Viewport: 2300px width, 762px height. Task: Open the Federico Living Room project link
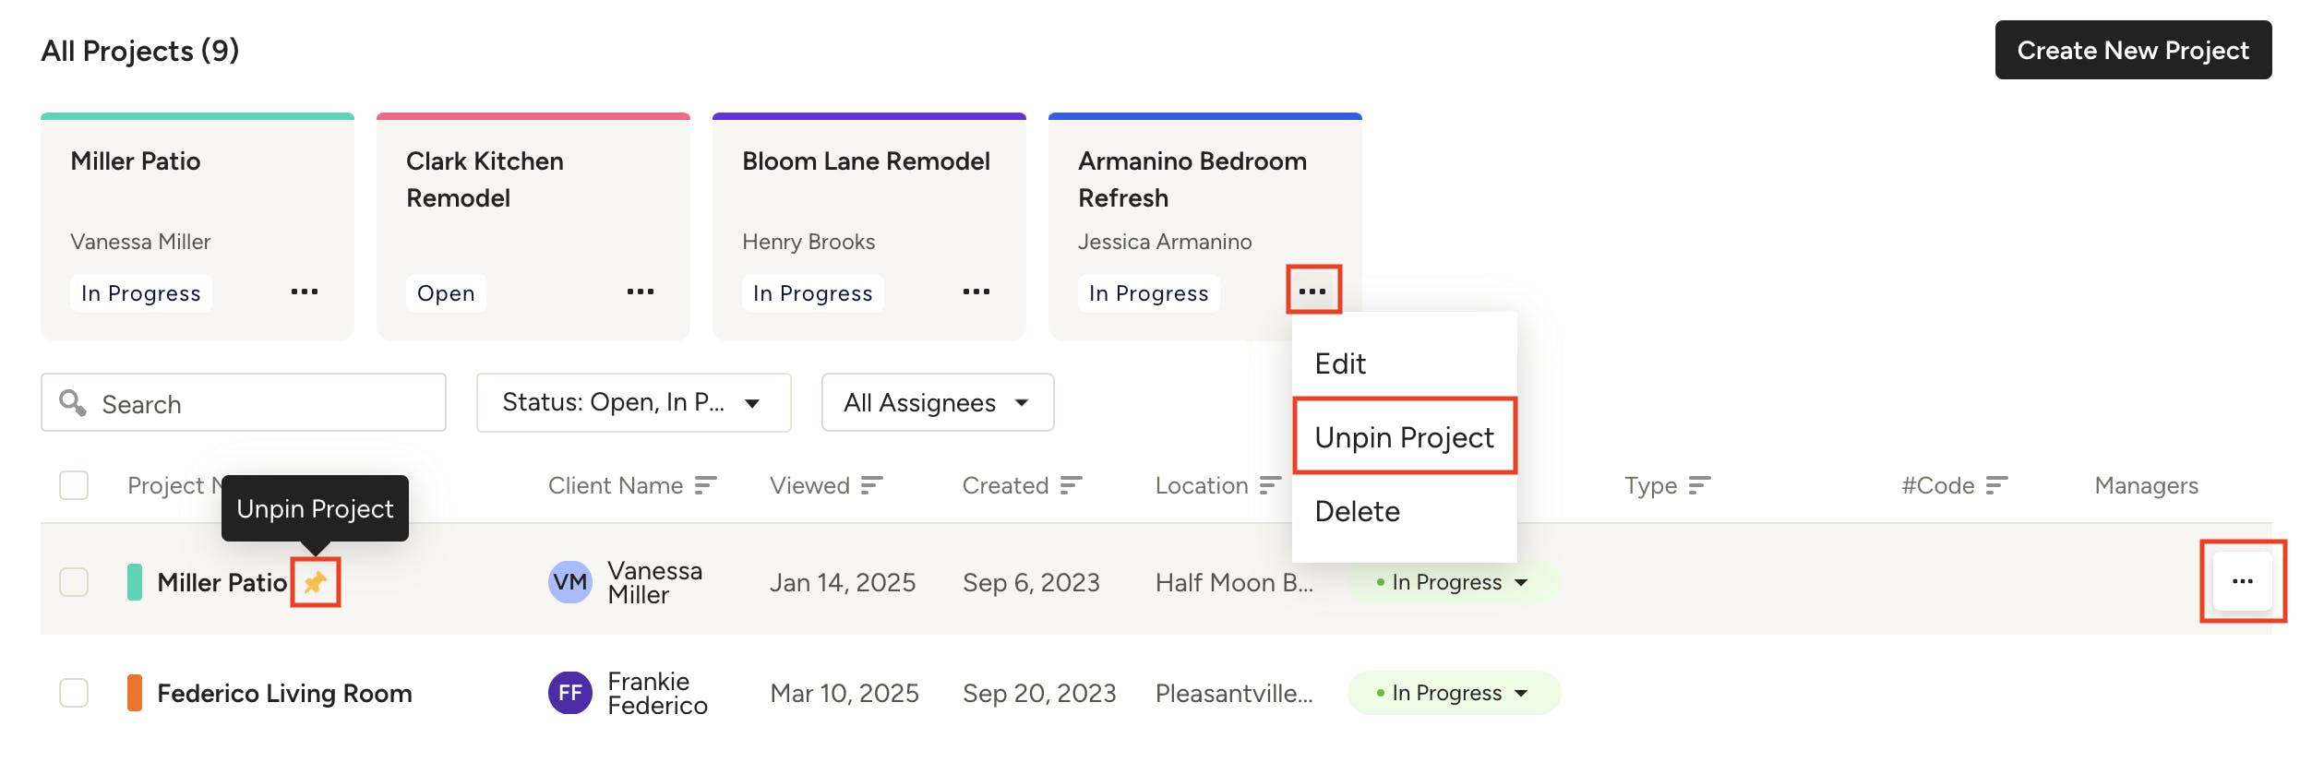(284, 693)
